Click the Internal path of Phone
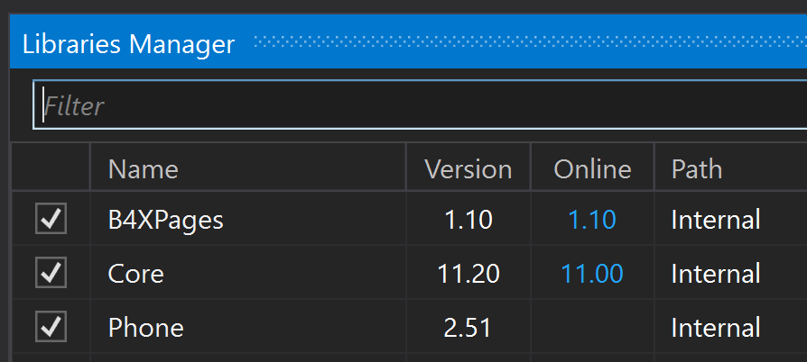This screenshot has height=362, width=807. (x=715, y=327)
